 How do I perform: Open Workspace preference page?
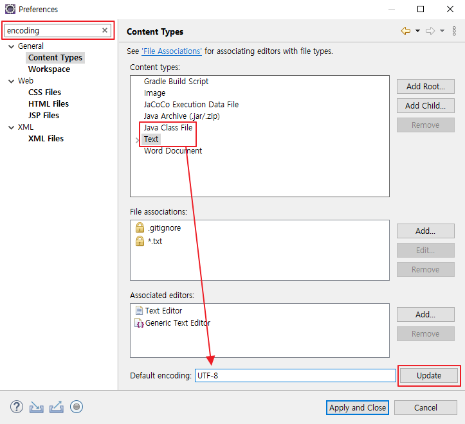coord(50,69)
